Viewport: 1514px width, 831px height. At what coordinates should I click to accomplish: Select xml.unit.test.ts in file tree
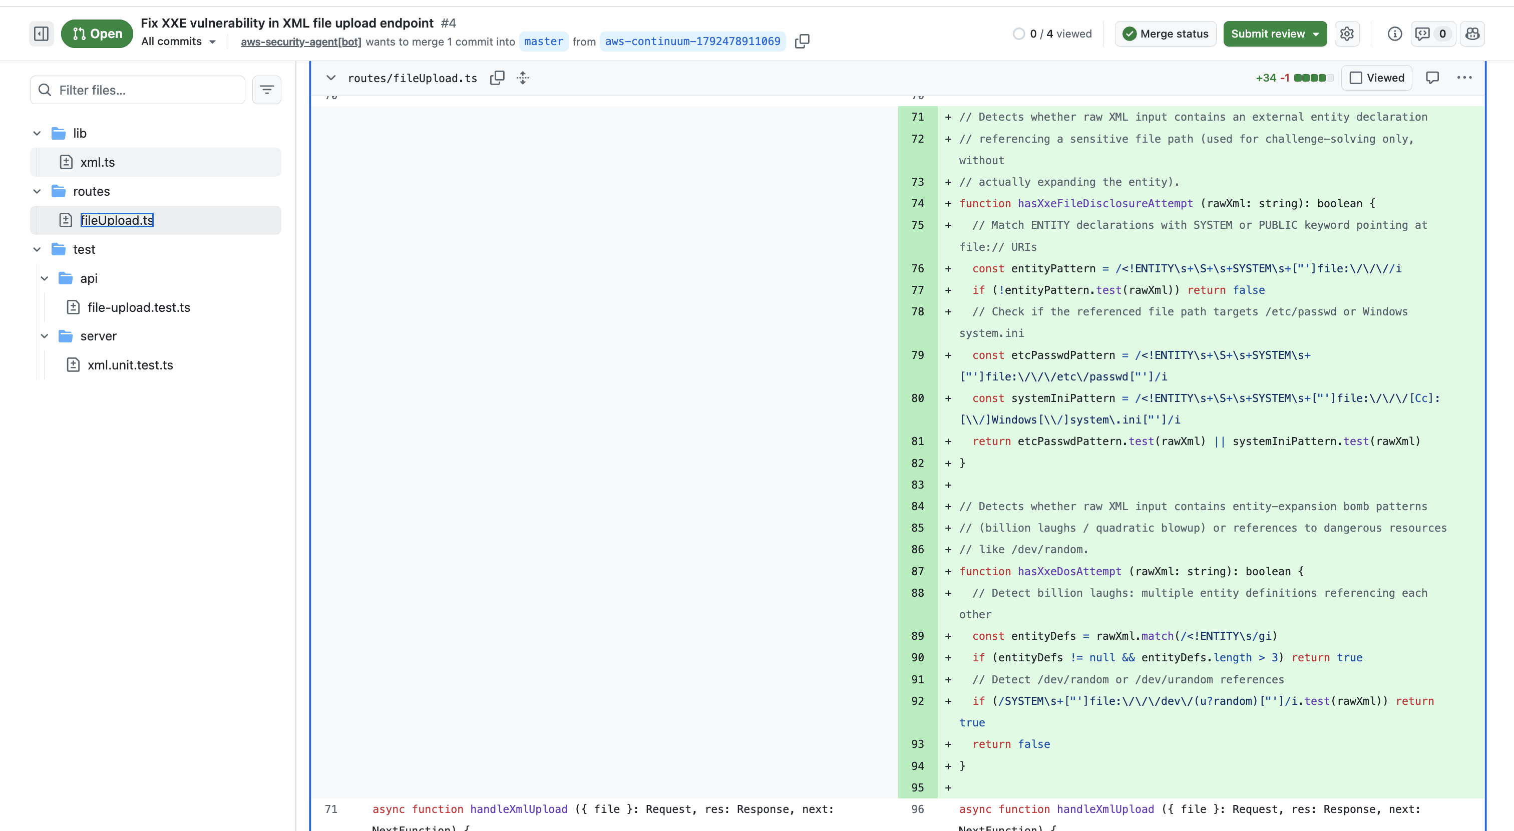pos(131,365)
